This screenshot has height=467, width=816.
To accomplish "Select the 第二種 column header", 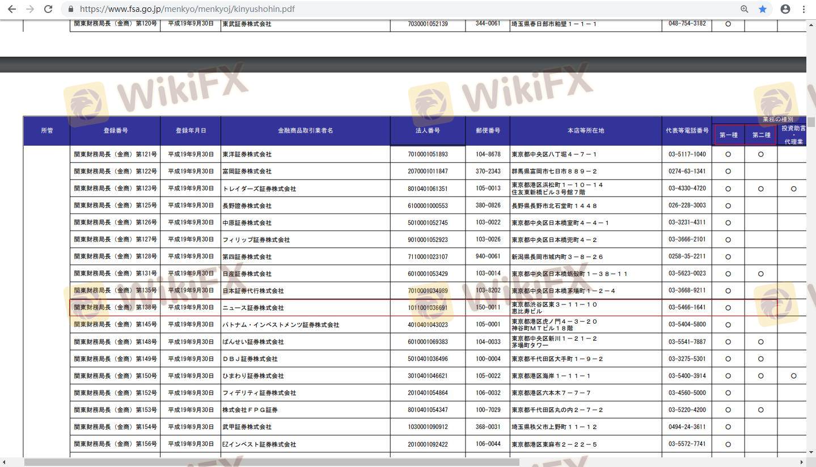I will pos(761,135).
